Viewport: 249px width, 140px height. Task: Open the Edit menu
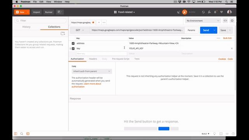click(x=42, y=2)
